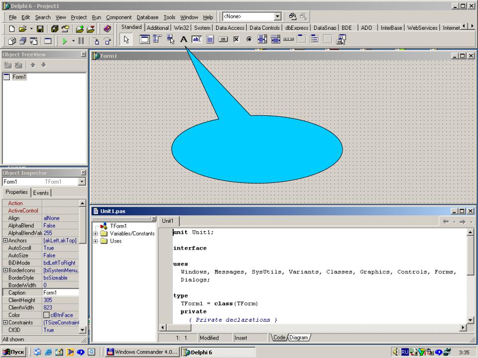Expand the Anchors property
This screenshot has width=478, height=358.
pos(5,241)
